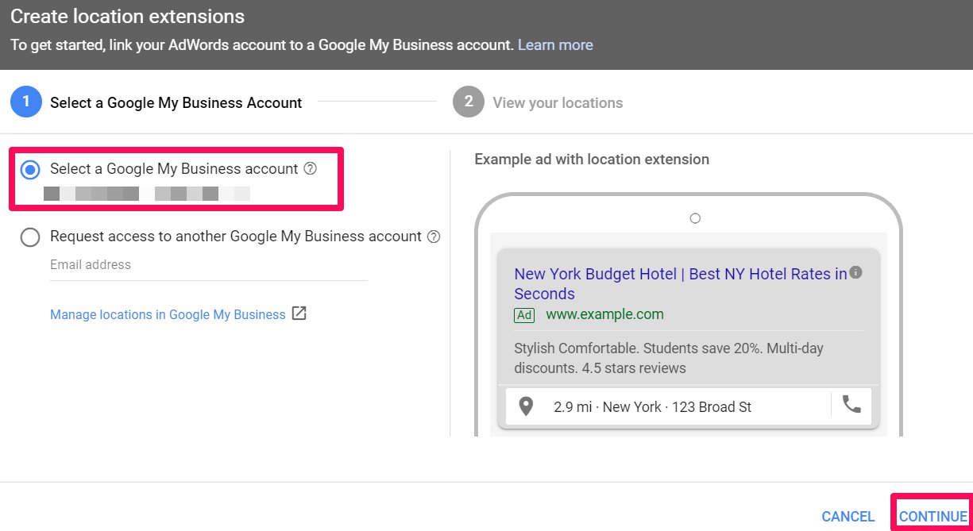Click the CONTINUE button

click(x=933, y=516)
